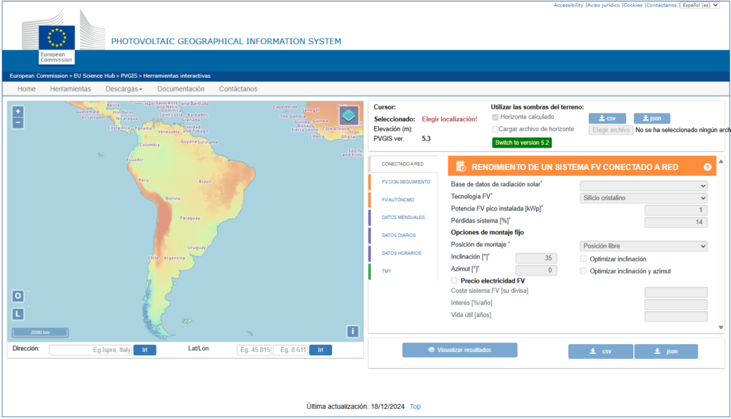Switch to Datos mensuales tab
Image resolution: width=731 pixels, height=419 pixels.
pos(403,217)
